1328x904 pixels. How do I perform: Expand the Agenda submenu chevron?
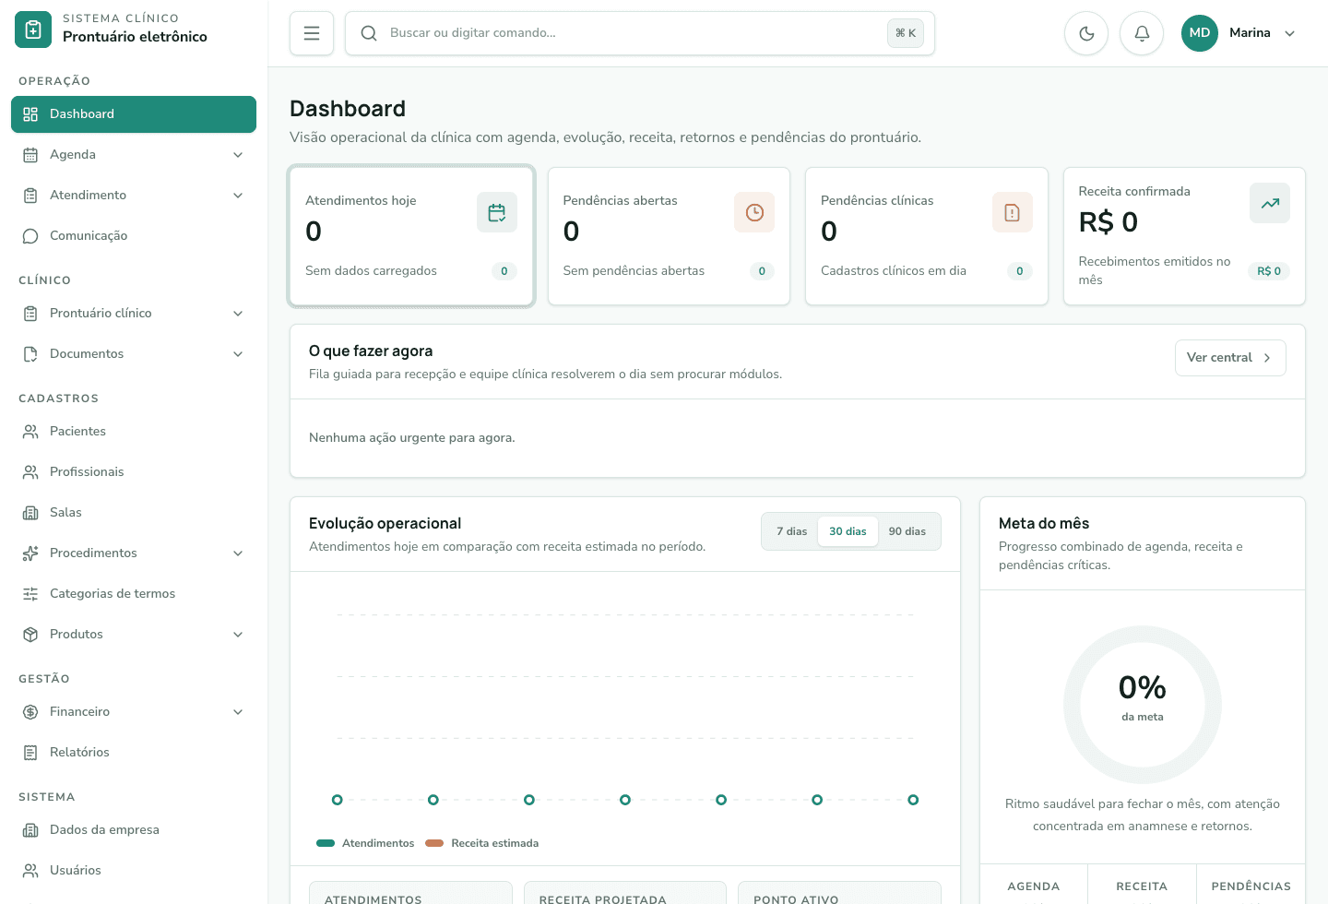tap(238, 155)
